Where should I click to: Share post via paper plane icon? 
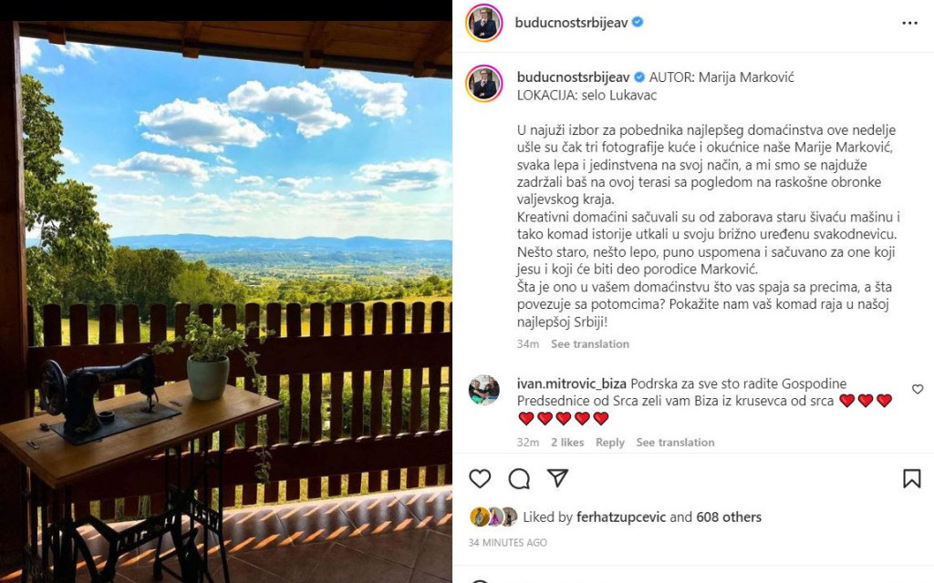click(x=557, y=477)
